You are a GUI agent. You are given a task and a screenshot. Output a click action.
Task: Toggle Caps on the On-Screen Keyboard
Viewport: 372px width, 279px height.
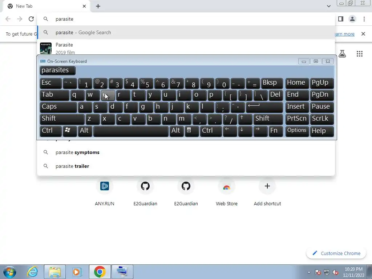(58, 107)
